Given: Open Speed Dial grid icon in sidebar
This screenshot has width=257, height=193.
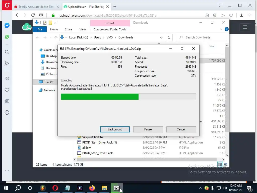Looking at the screenshot, I should click(7, 79).
